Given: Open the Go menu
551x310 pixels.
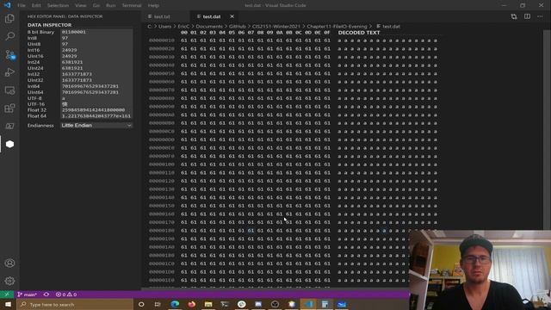Looking at the screenshot, I should (96, 5).
